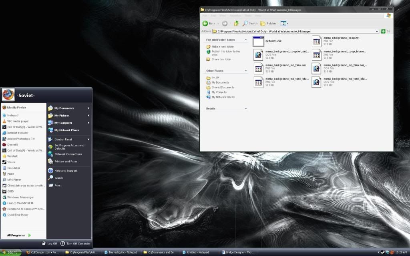Open WinRAR from Start menu
This screenshot has height=256, width=410.
tap(24, 156)
